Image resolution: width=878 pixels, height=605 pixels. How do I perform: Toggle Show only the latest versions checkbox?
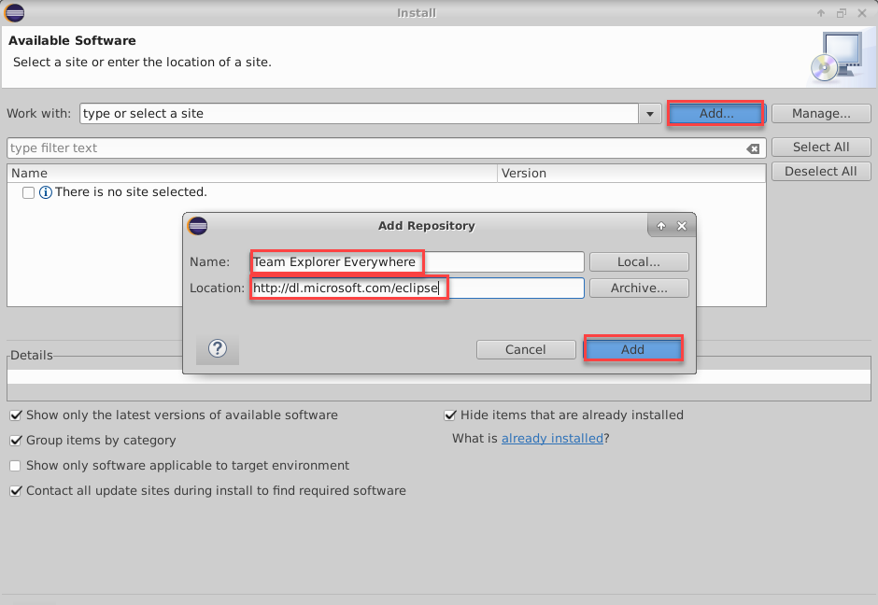(x=16, y=415)
